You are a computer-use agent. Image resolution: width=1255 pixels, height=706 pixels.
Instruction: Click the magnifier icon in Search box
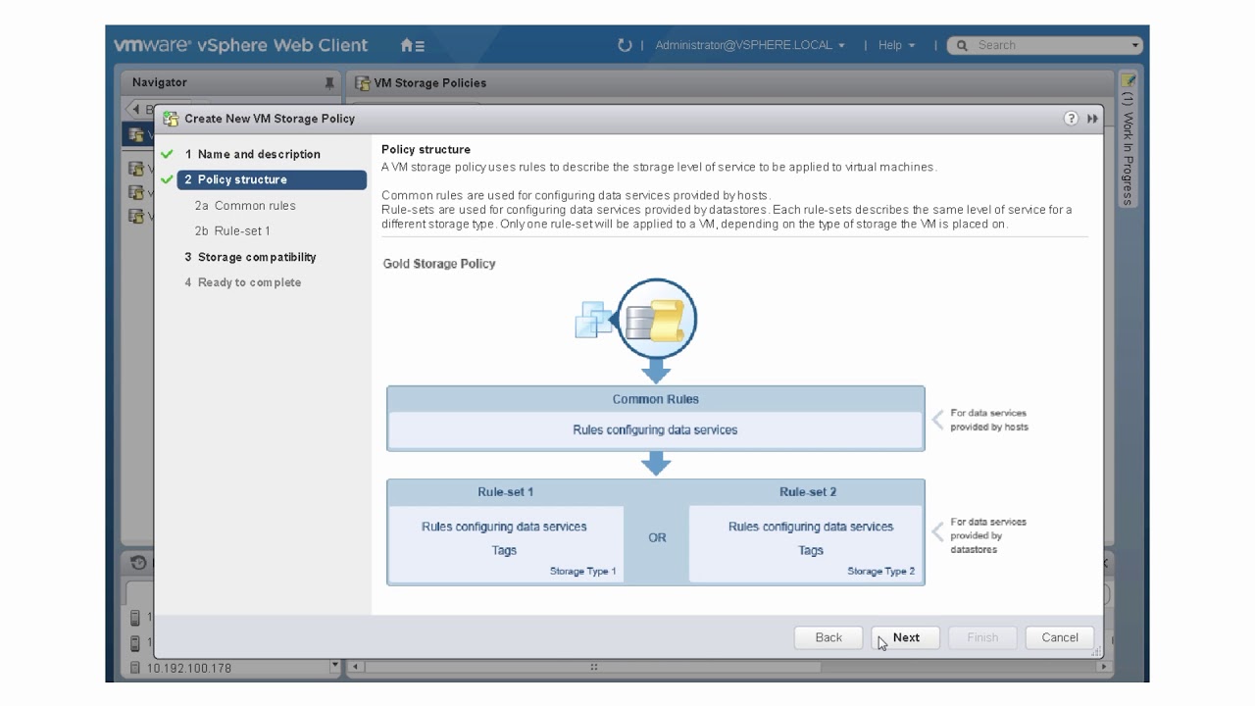[962, 45]
